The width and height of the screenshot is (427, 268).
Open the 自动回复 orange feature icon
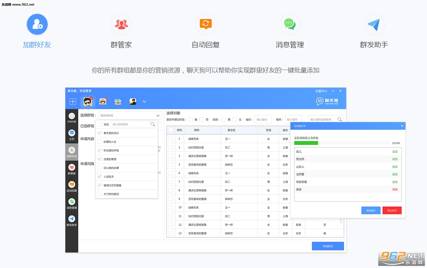click(x=205, y=24)
